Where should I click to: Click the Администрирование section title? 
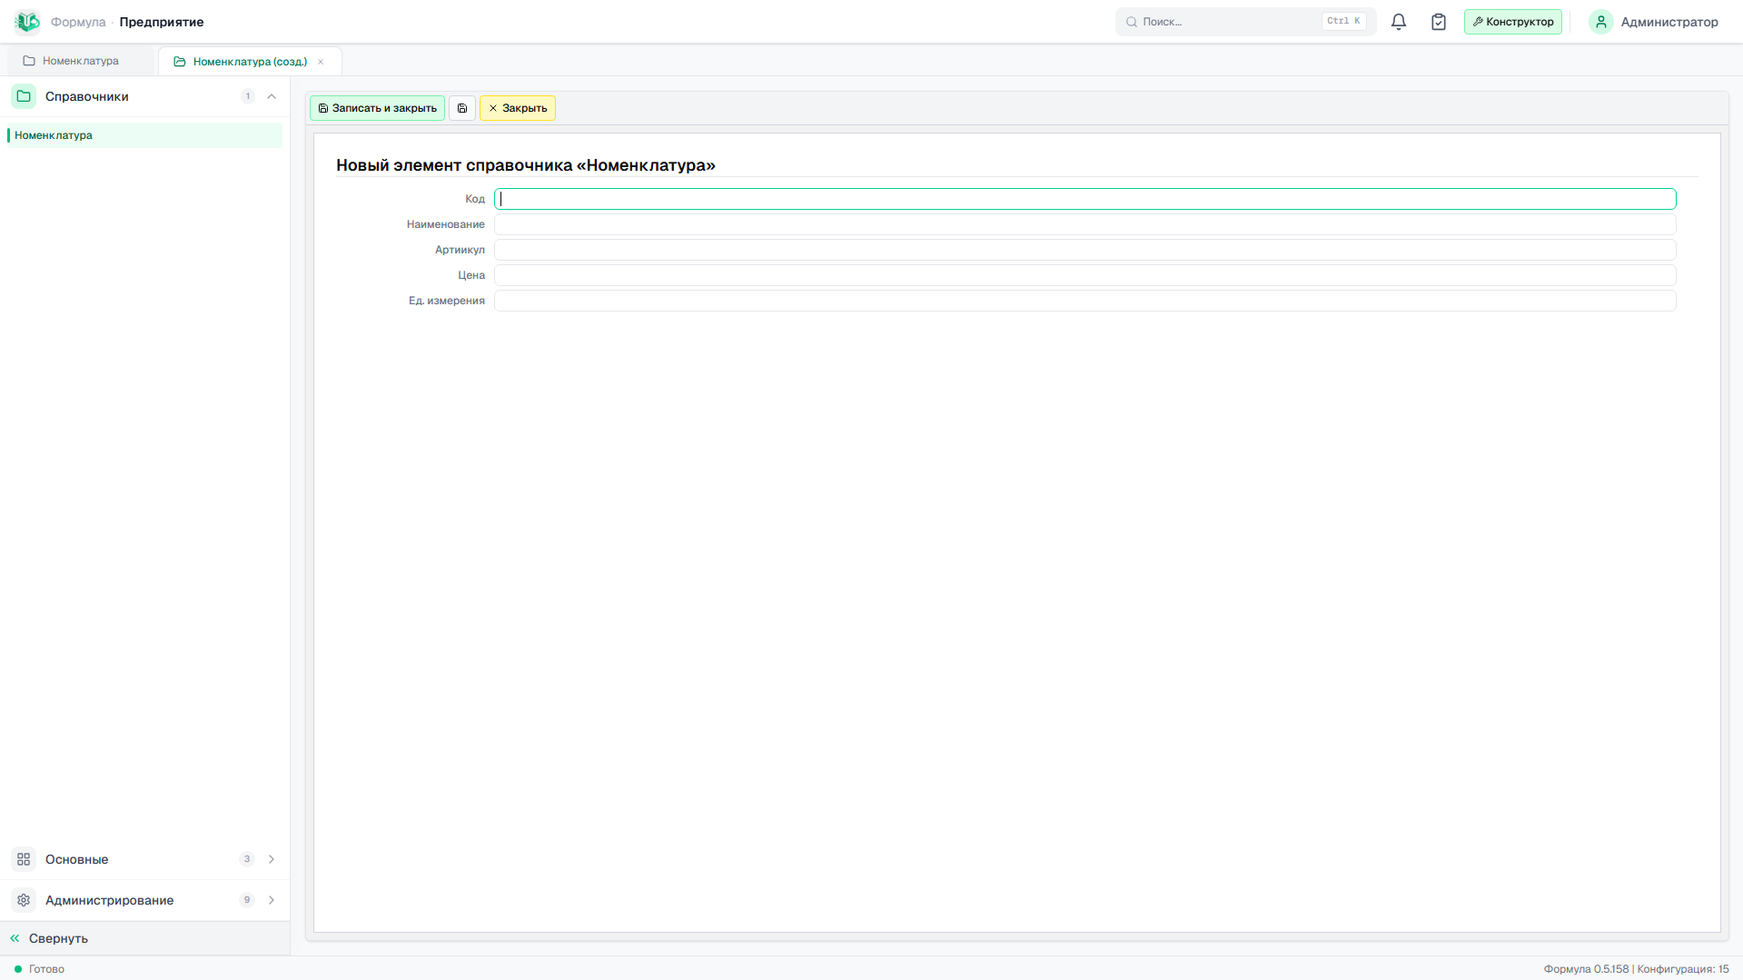tap(109, 900)
